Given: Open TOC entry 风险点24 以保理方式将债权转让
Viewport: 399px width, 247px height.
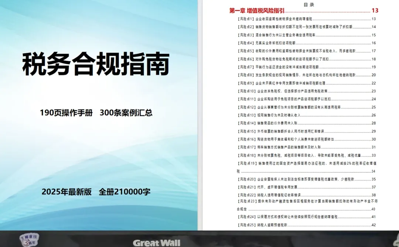Looking at the screenshot, I should coord(306,217).
